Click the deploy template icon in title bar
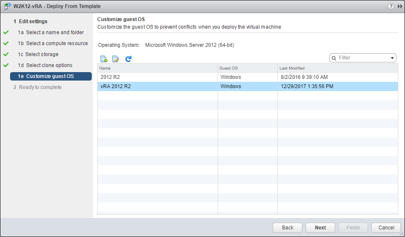Viewport: 405px width, 237px height. pyautogui.click(x=8, y=6)
